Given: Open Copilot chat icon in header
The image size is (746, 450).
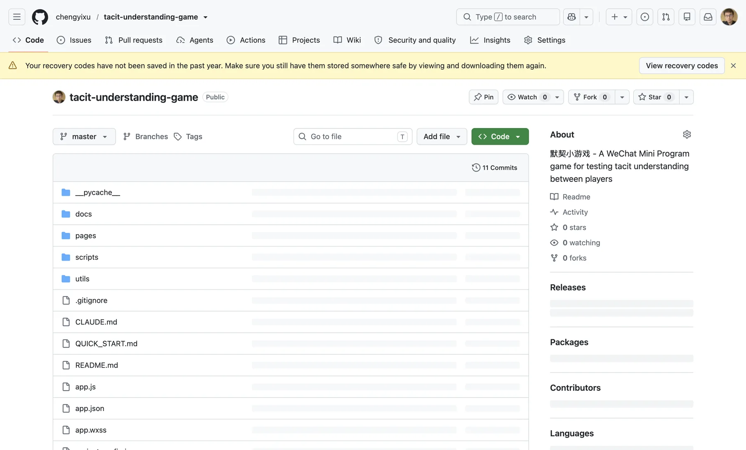Looking at the screenshot, I should (x=572, y=17).
